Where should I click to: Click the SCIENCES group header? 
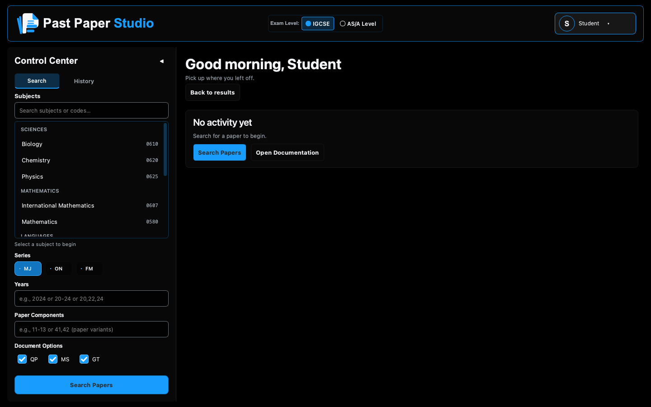[x=34, y=129]
